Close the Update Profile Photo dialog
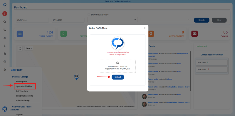The image size is (235, 116). (145, 28)
